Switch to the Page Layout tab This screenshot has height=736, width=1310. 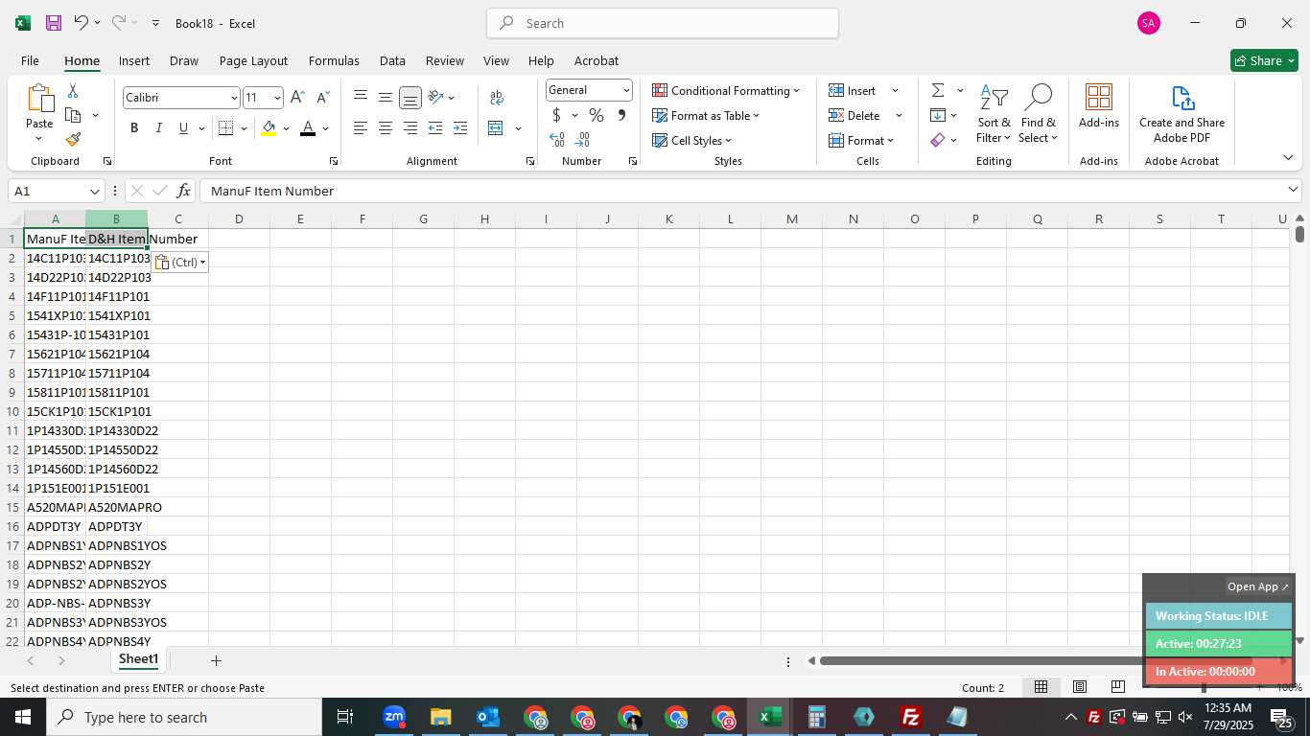(253, 60)
